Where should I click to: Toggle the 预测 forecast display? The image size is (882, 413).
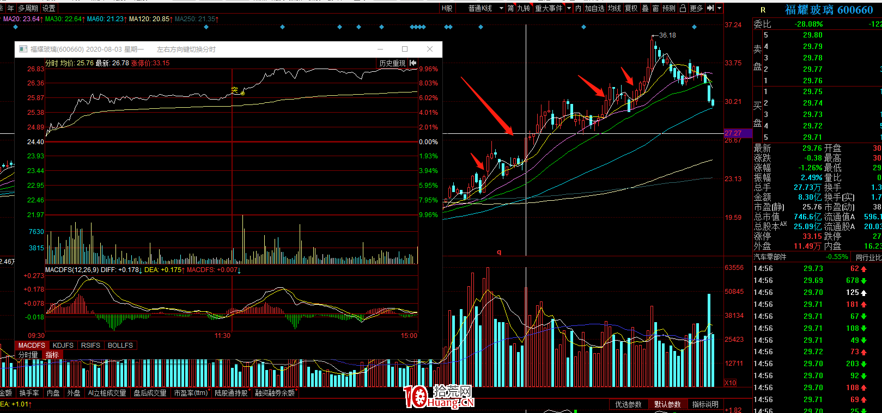[669, 8]
